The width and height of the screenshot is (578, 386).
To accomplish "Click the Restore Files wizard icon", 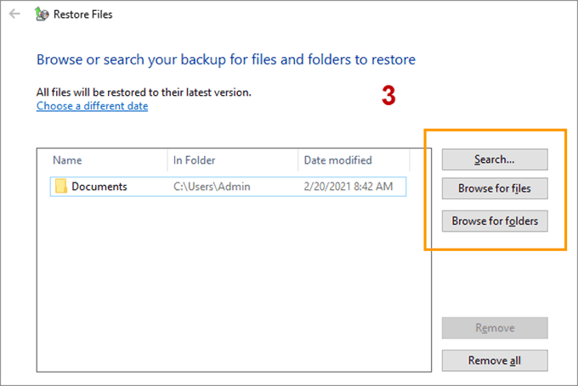I will [x=42, y=14].
